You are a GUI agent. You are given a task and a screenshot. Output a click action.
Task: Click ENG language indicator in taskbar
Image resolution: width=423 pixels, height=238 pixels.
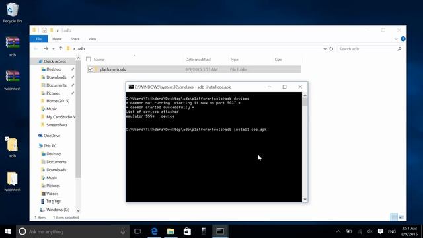[x=392, y=231]
